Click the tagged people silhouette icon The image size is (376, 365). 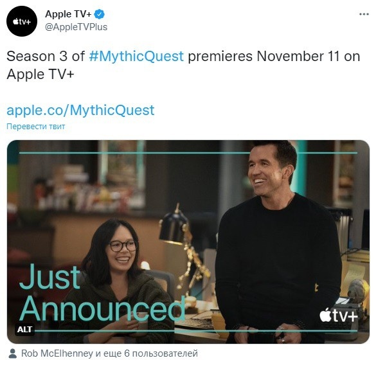pos(12,353)
